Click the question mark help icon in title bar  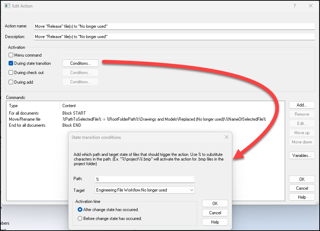(294, 6)
